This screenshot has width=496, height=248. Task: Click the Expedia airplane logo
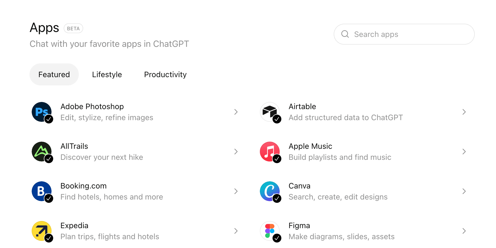pos(42,231)
